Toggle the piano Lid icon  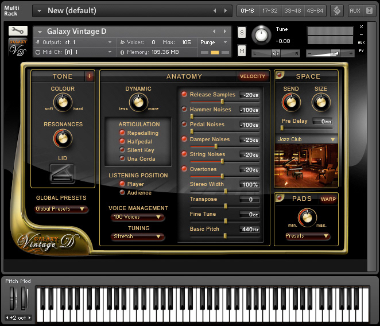(x=63, y=174)
